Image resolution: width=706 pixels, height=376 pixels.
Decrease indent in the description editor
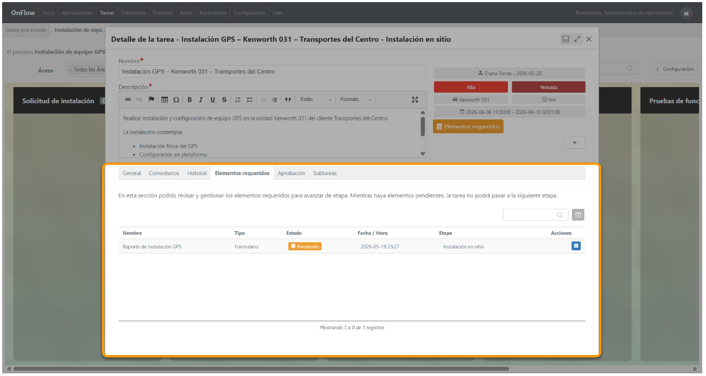point(263,99)
